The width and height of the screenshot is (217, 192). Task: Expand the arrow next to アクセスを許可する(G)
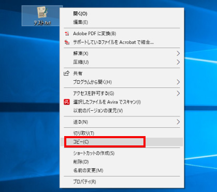point(178,93)
